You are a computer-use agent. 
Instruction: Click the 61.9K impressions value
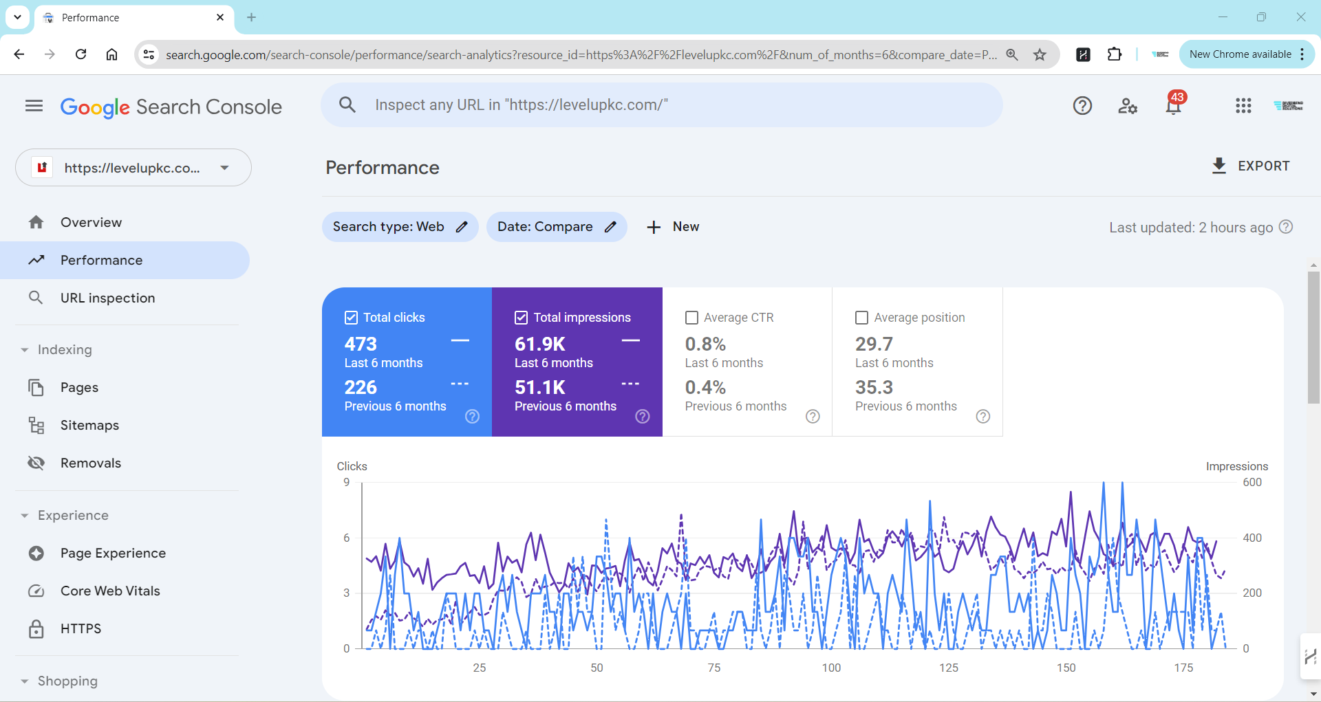pos(540,344)
